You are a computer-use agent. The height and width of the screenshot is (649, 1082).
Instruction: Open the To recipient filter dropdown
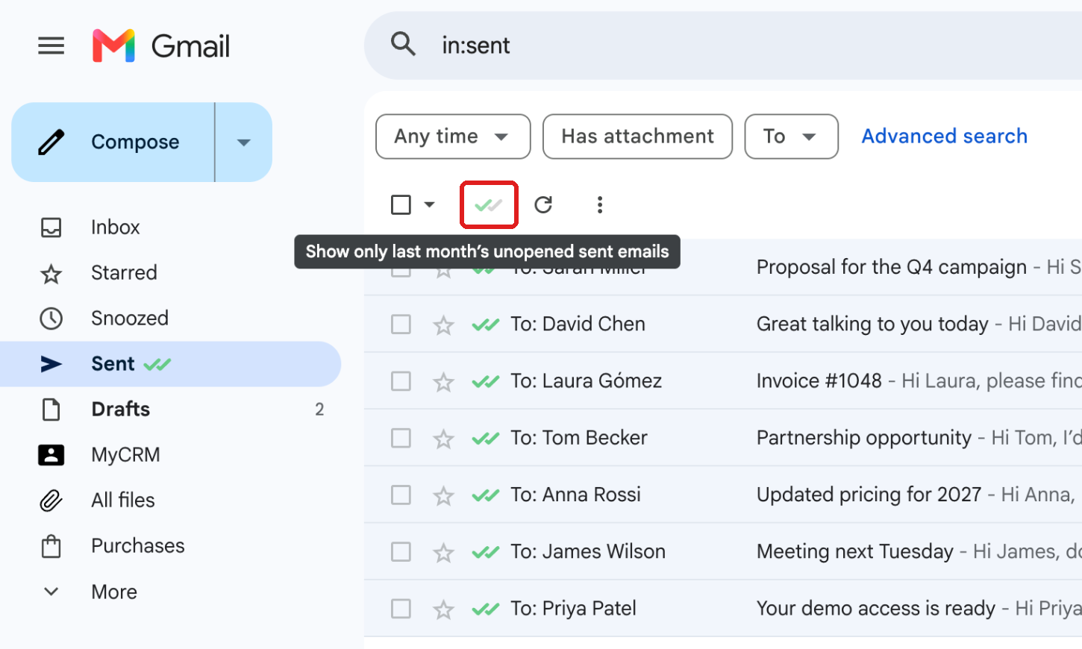pos(791,137)
